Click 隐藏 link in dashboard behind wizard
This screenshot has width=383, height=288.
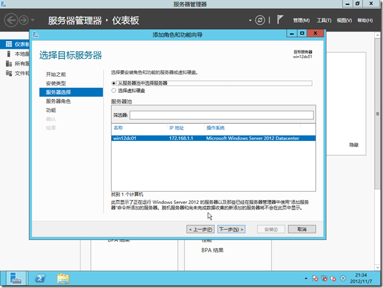click(354, 145)
